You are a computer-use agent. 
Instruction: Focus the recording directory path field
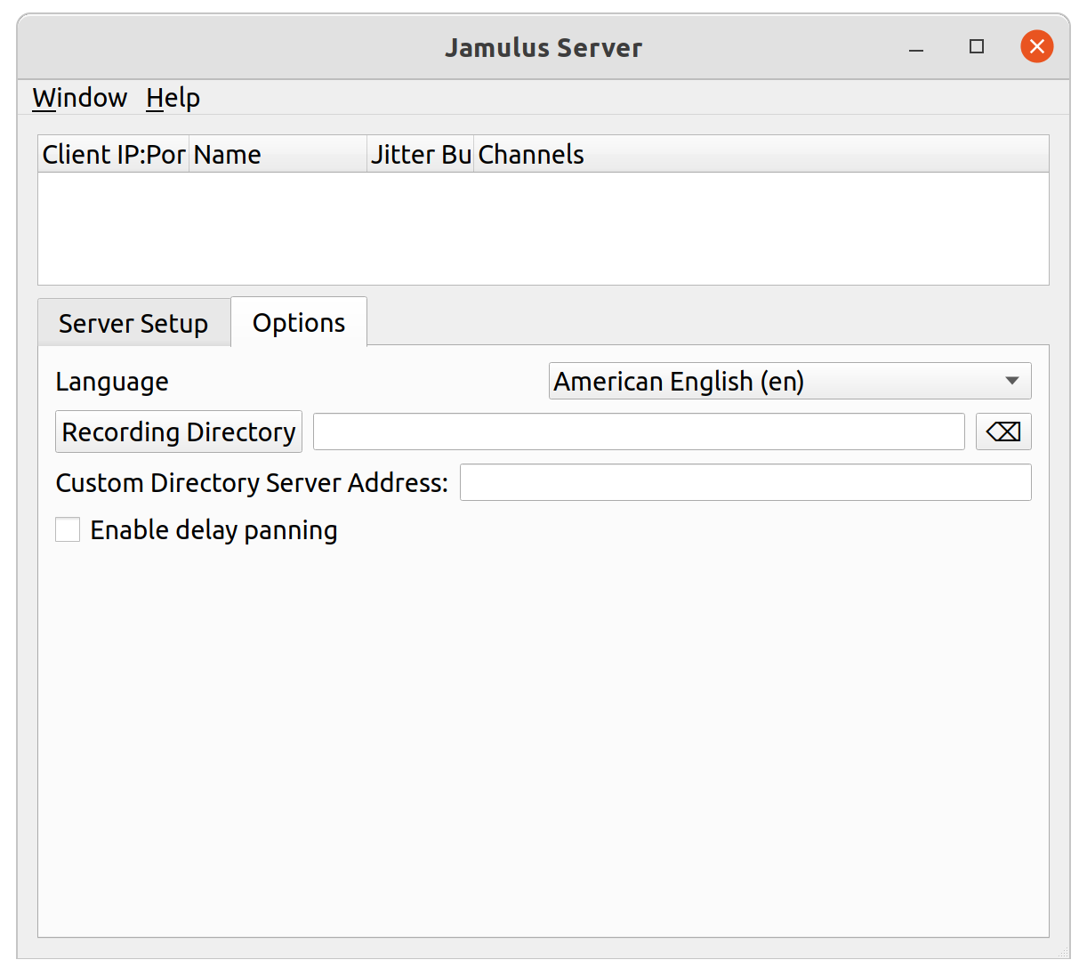point(639,432)
